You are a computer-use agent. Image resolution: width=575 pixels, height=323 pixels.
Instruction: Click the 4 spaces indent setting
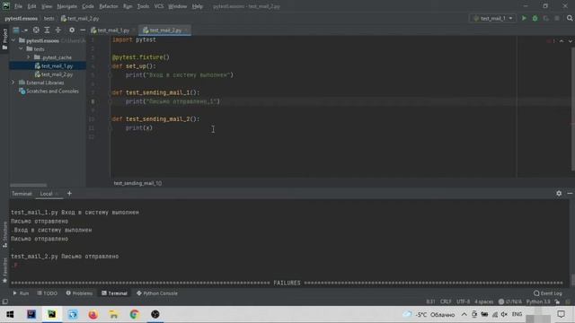483,301
